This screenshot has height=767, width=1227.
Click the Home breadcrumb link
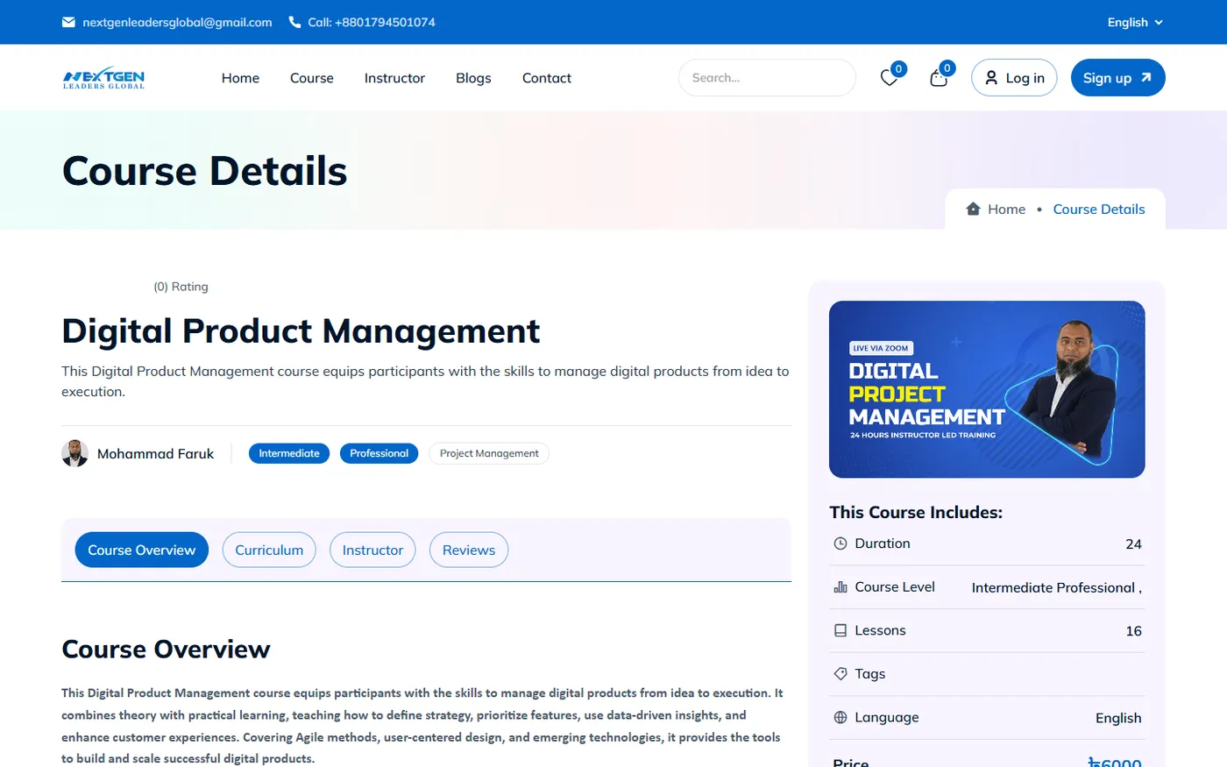pyautogui.click(x=1006, y=209)
